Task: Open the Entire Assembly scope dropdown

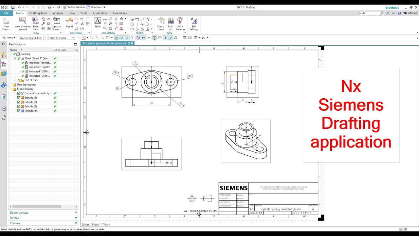Action: click(61, 38)
